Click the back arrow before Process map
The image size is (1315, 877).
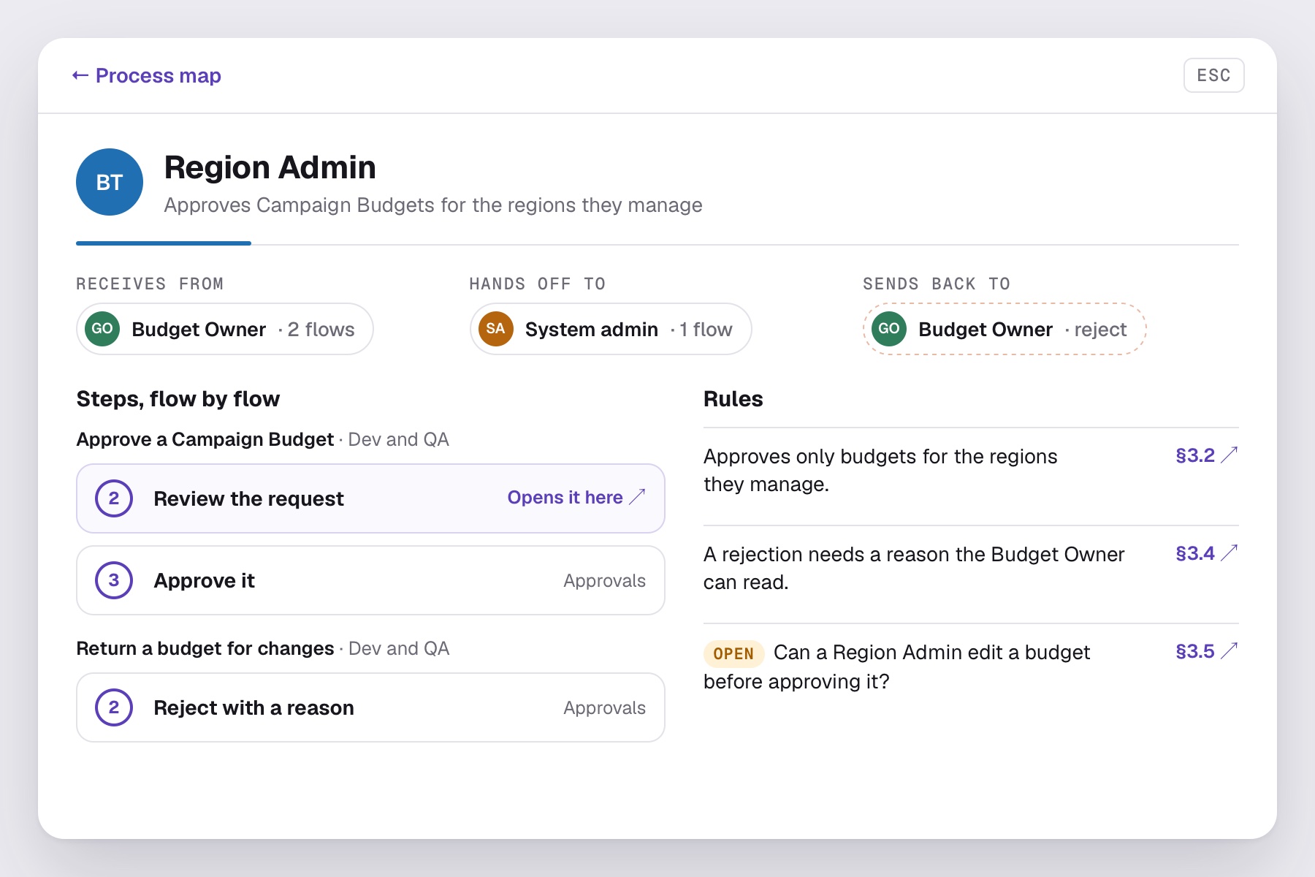click(80, 75)
